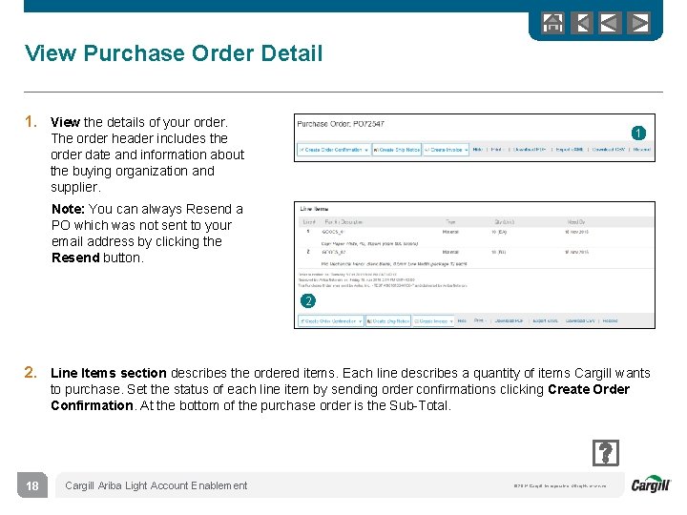Click footer Cargill Ariba Light Account Enablement

(156, 485)
